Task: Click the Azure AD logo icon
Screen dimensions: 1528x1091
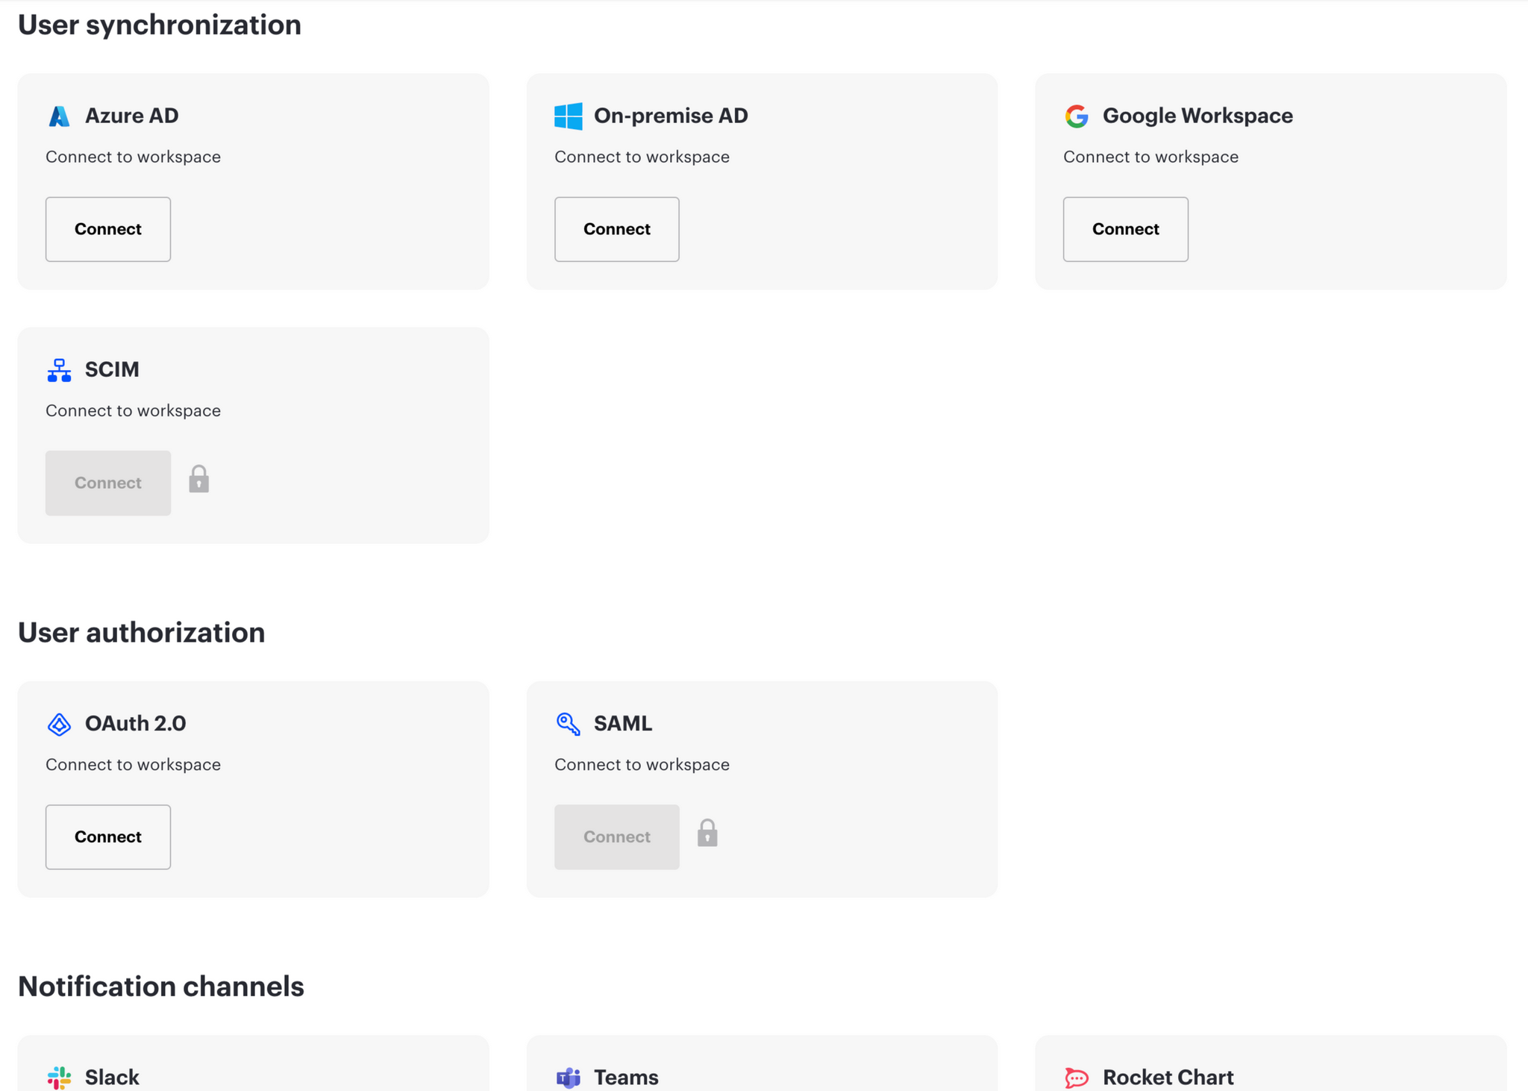Action: click(x=59, y=116)
